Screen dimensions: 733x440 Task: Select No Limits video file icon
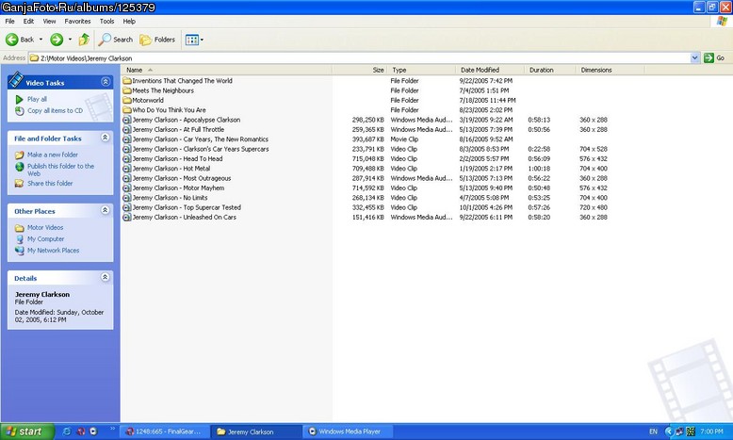126,198
